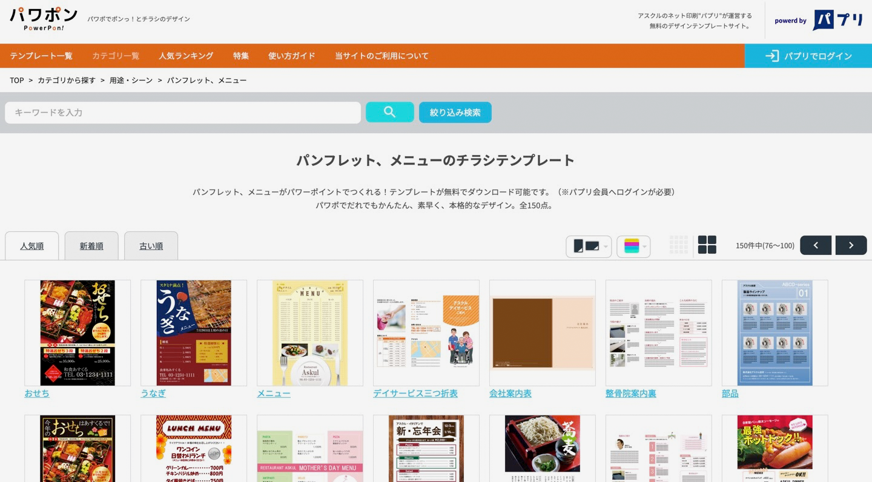Select the 人気順 sort tab
Screen dimensions: 872x482
32,246
